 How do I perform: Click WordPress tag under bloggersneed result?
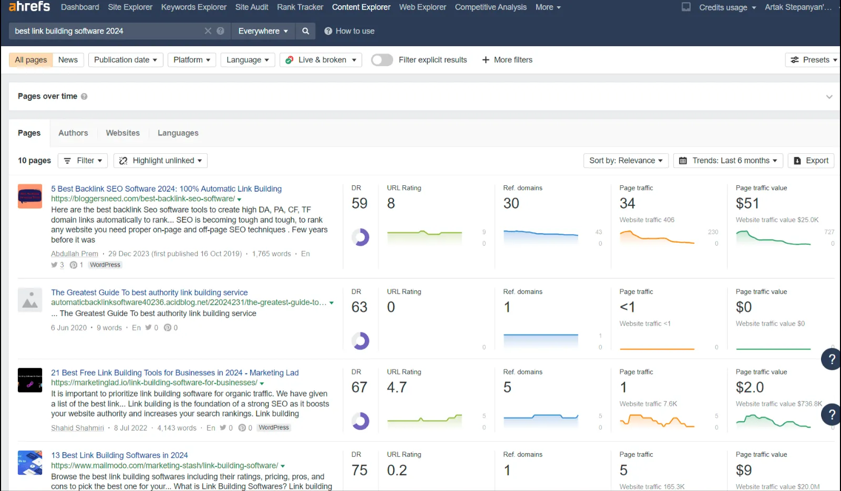(105, 265)
